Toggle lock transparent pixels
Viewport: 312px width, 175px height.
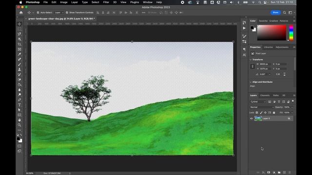257,113
